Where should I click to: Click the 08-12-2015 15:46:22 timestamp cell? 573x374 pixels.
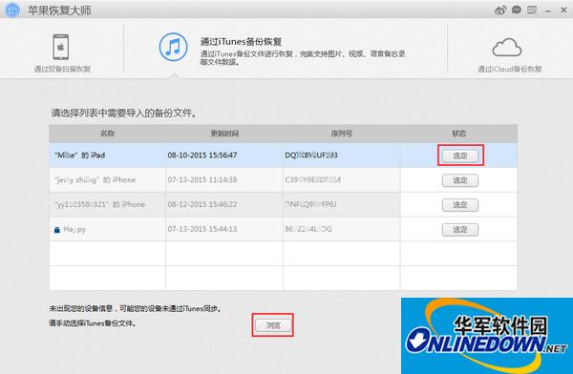click(x=202, y=204)
